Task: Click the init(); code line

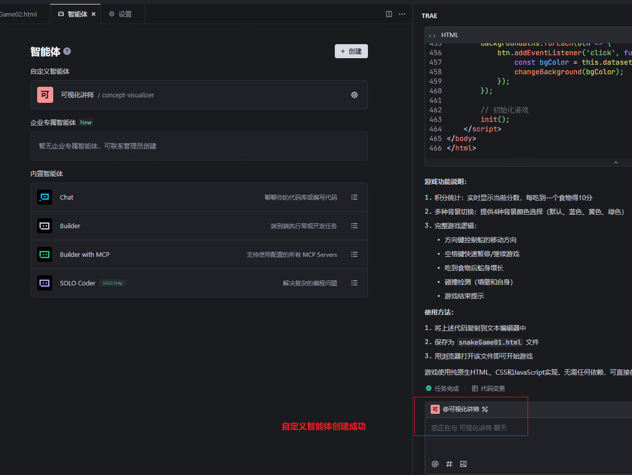Action: (495, 119)
